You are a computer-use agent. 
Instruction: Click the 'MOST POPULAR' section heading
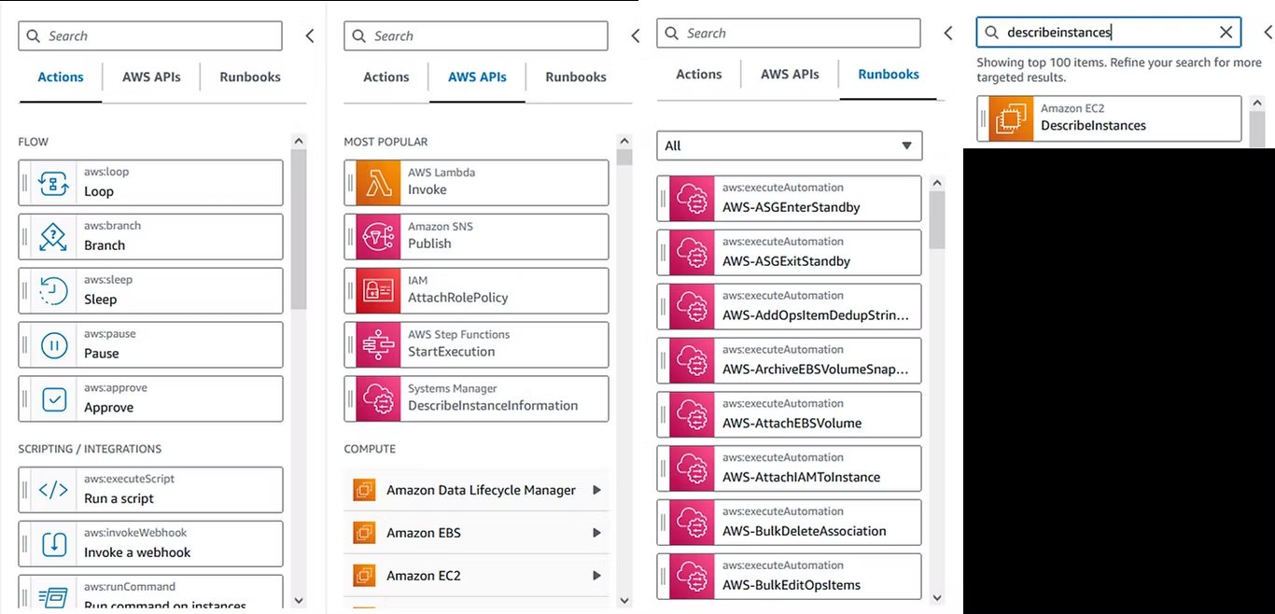pyautogui.click(x=385, y=142)
